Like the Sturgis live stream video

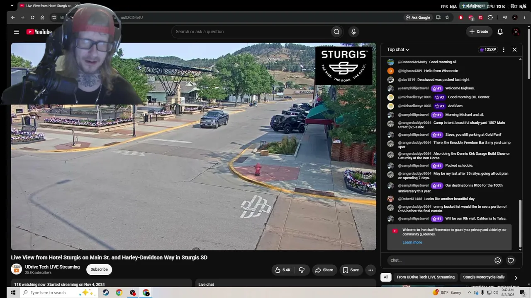282,270
